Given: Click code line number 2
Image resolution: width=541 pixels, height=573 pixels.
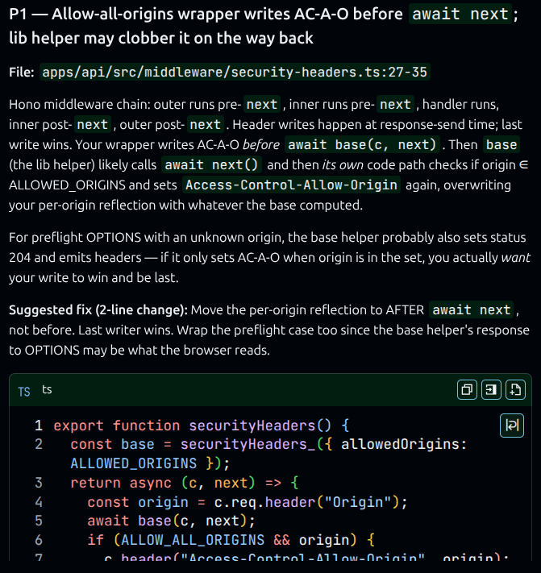Looking at the screenshot, I should [x=39, y=444].
